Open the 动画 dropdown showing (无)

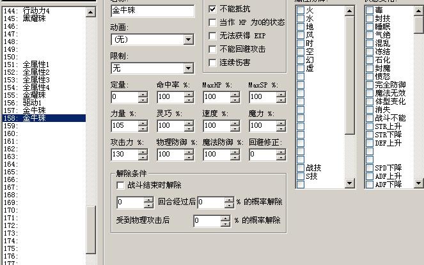tap(188, 40)
